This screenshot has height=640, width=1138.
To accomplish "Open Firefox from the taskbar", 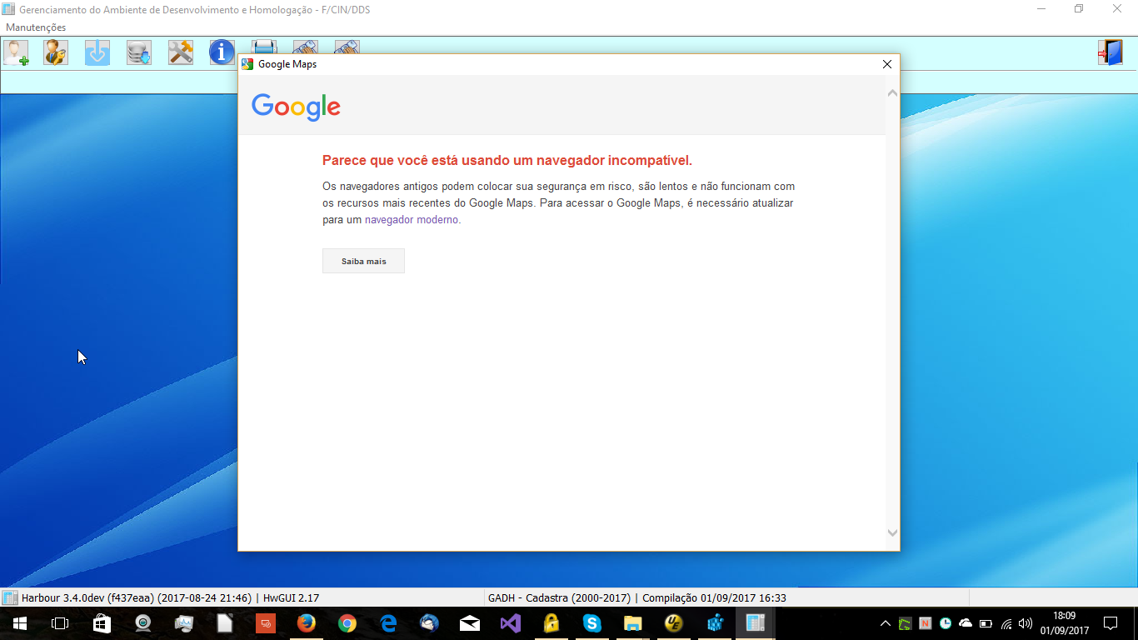I will [x=307, y=623].
